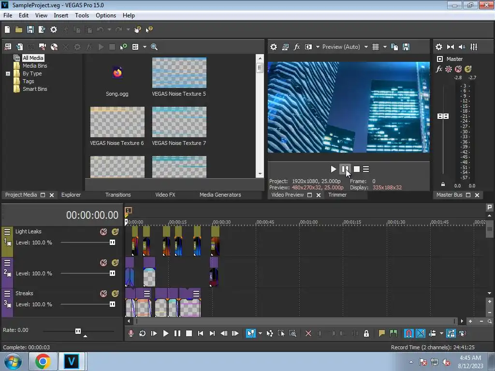Toggle Automatic Crossfades
The image size is (495, 371).
(421, 333)
